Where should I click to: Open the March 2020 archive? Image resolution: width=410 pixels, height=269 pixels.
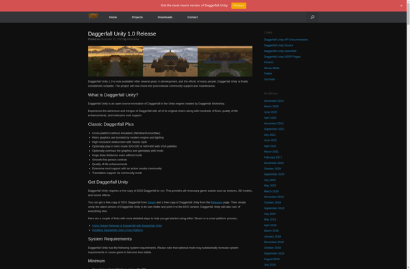pyautogui.click(x=271, y=191)
